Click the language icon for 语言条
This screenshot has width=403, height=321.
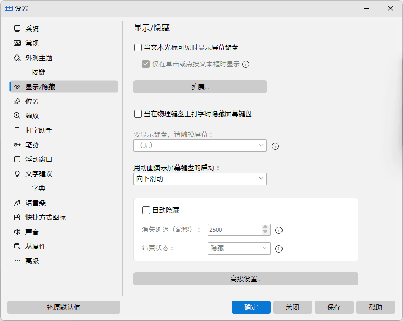coord(17,203)
